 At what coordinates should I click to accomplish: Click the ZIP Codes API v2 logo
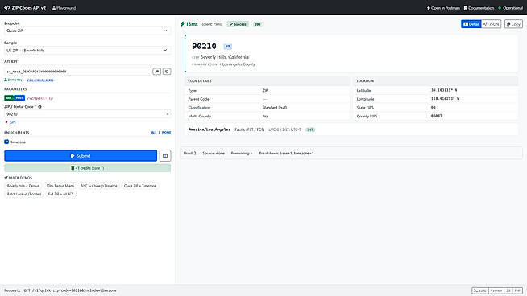coord(25,8)
